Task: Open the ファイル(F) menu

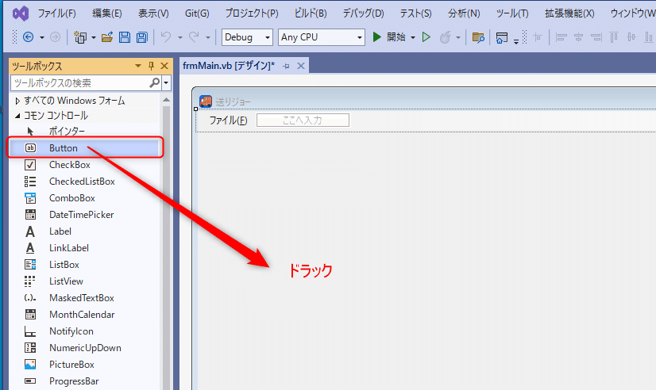Action: coord(57,13)
